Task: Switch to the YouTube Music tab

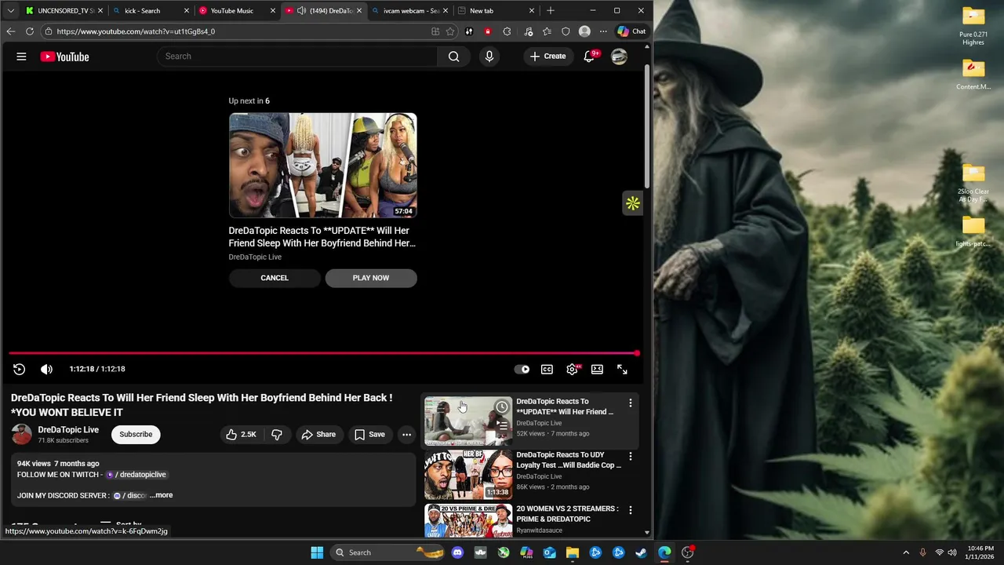Action: pyautogui.click(x=235, y=11)
